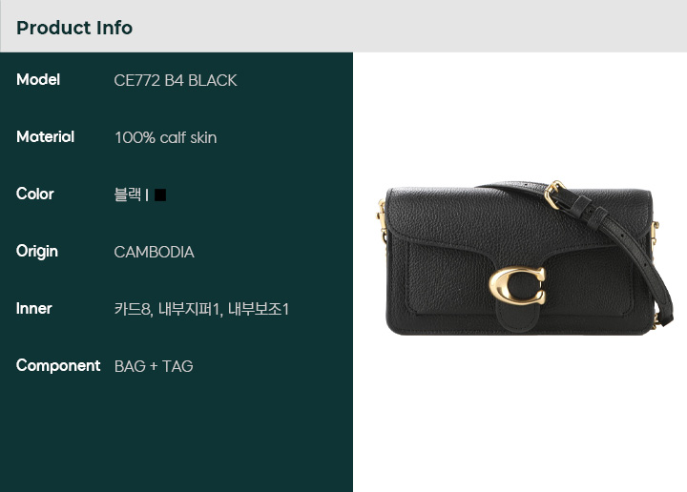Click the Product Info heading
Image resolution: width=687 pixels, height=492 pixels.
click(x=74, y=28)
